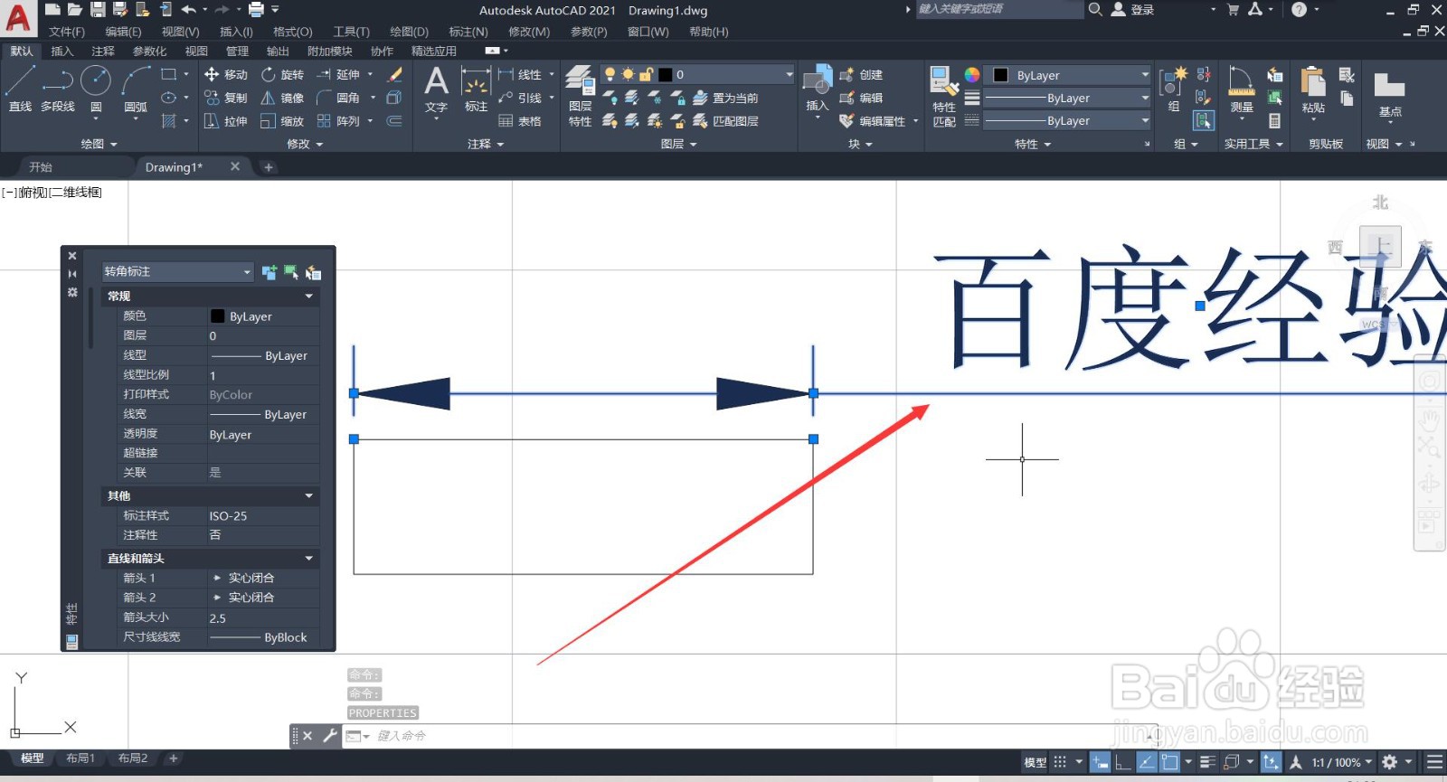
Task: Expand the 绘图 panel
Action: click(99, 144)
